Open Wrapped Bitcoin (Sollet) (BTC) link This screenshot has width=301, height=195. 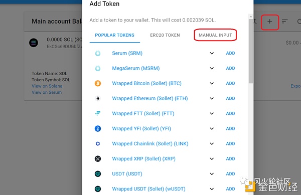coord(147,83)
